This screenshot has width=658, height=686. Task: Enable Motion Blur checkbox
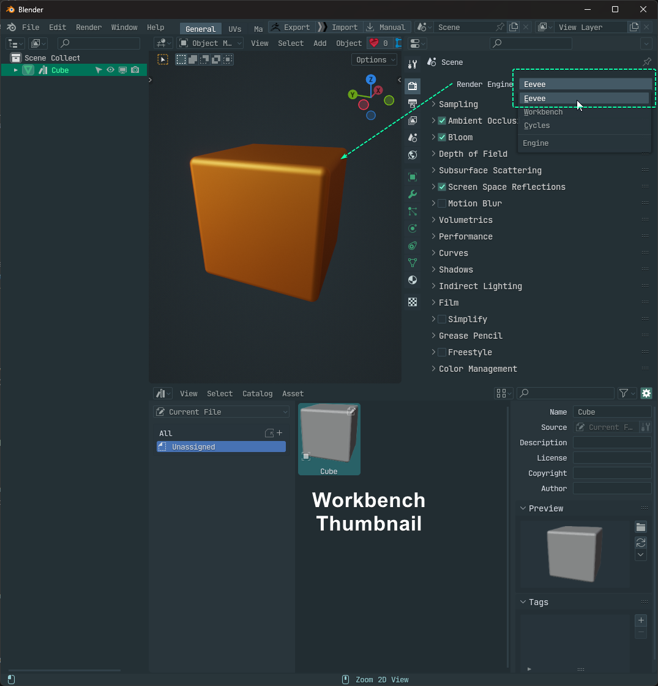point(442,203)
